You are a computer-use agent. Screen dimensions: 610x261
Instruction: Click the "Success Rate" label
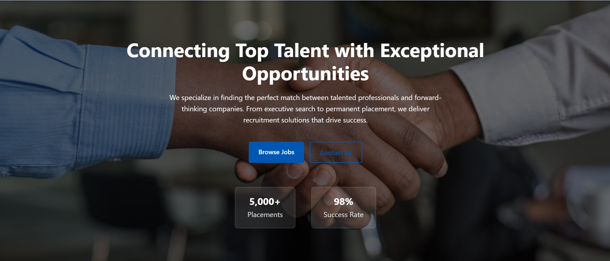343,215
